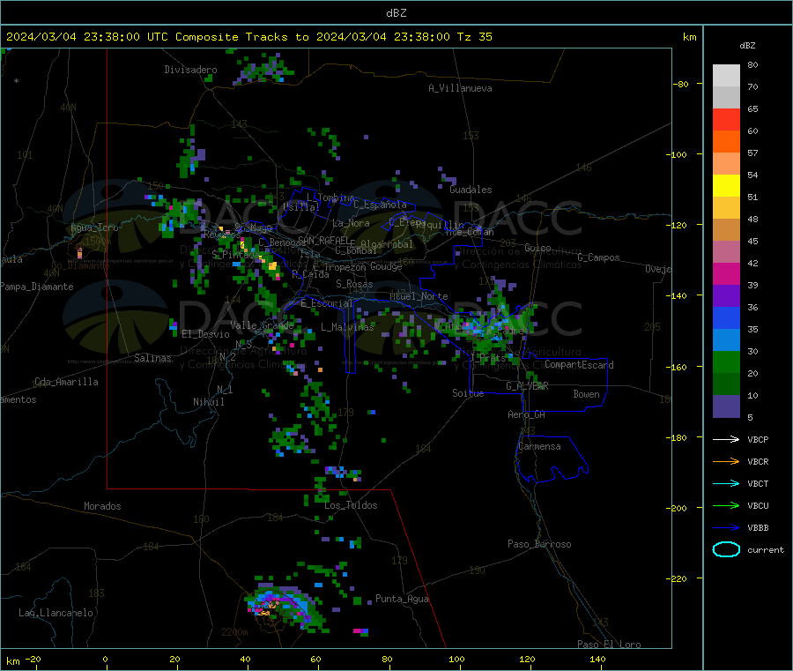
Task: Click the Morados map label
Action: point(102,506)
